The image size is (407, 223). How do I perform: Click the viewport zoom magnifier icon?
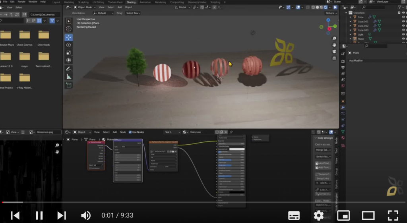[334, 39]
